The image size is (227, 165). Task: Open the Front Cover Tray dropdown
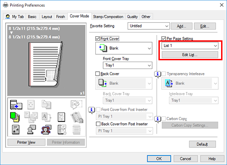pos(128,65)
